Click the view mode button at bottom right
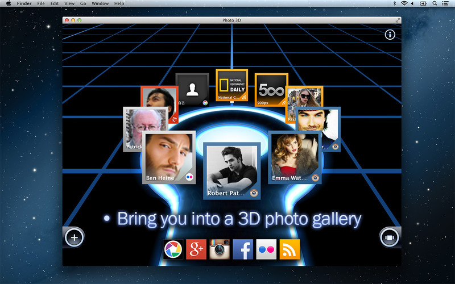The width and height of the screenshot is (455, 284). coord(389,237)
